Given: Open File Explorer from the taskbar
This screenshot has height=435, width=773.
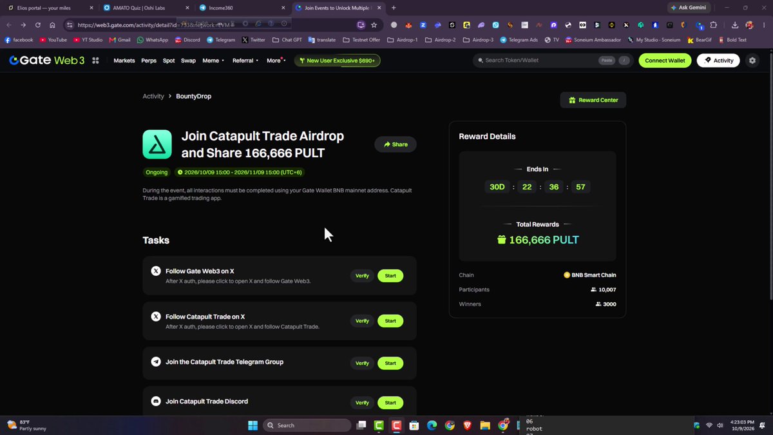Looking at the screenshot, I should (484, 425).
